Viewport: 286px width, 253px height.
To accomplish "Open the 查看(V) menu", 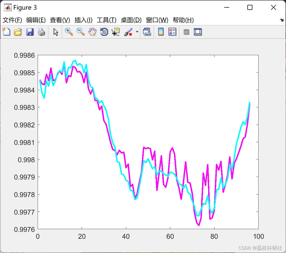I will [60, 20].
